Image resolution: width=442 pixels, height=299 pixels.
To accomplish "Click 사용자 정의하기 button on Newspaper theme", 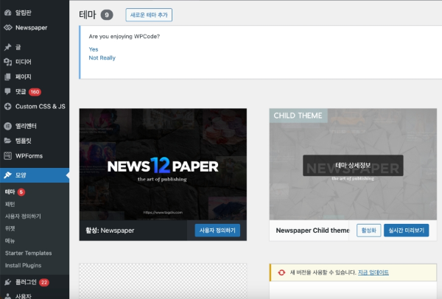I will point(217,231).
